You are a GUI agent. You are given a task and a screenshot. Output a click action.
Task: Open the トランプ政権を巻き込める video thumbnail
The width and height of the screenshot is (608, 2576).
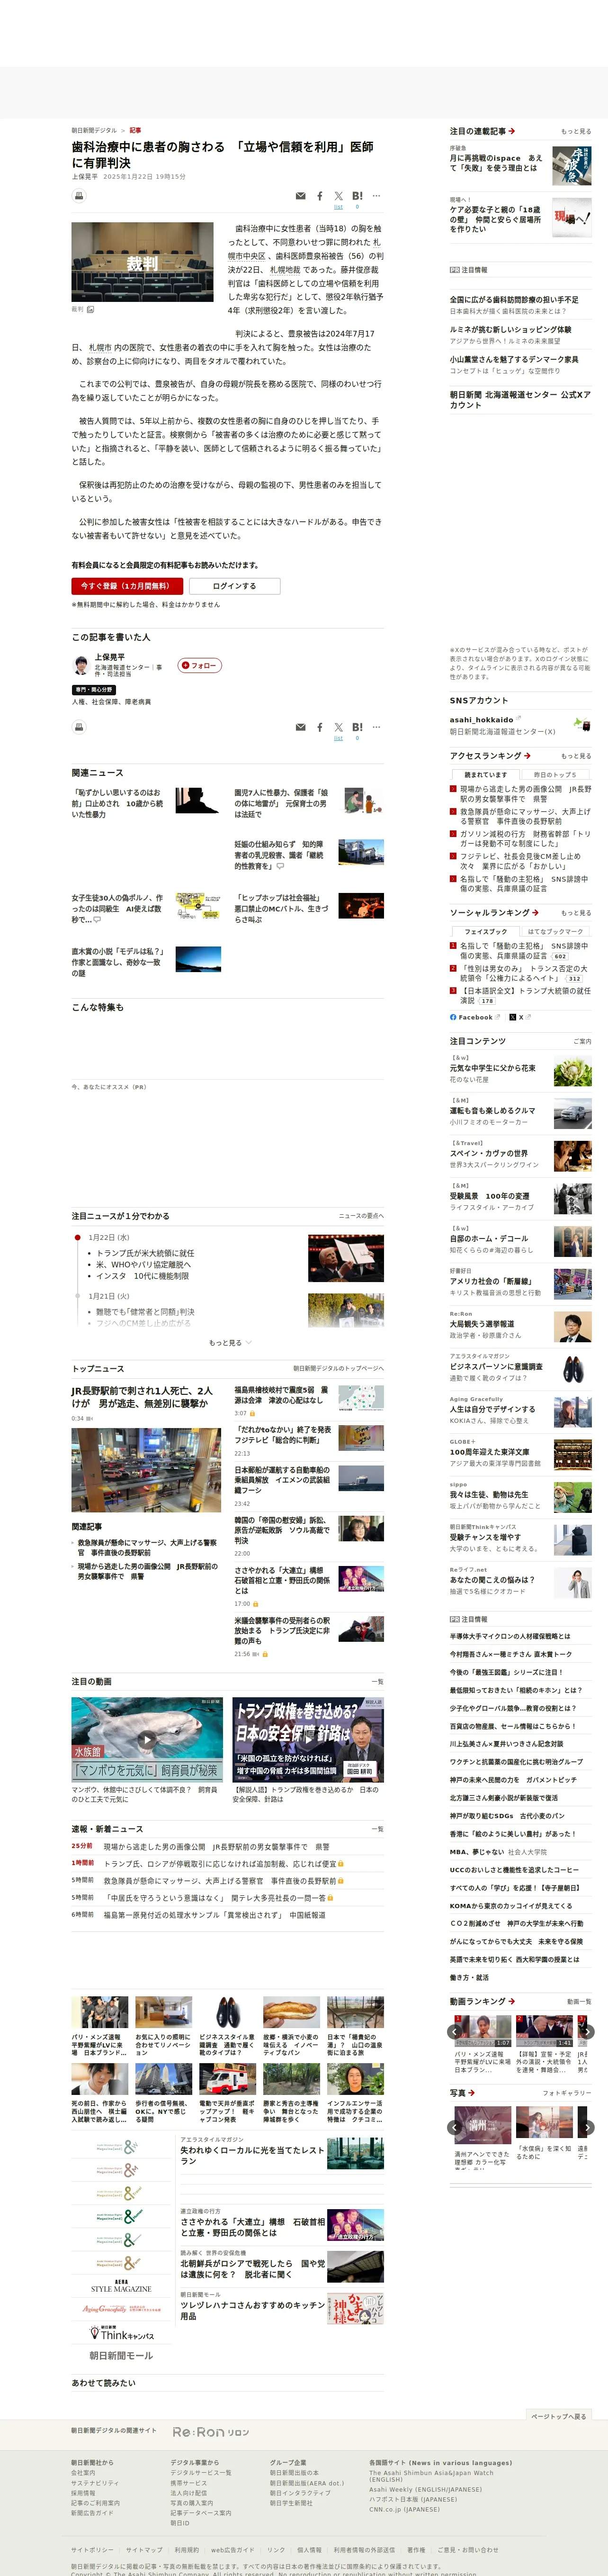click(x=307, y=1740)
